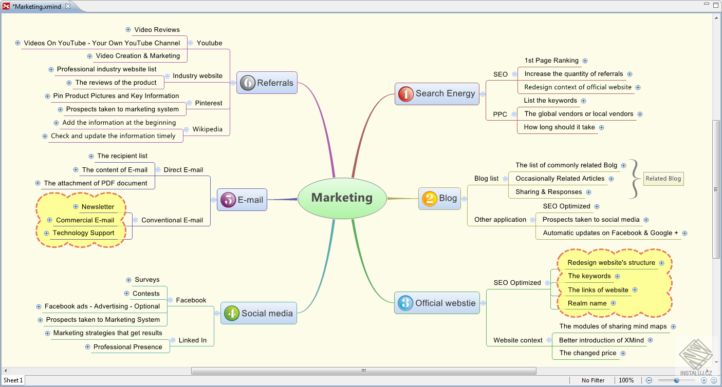Click the No Filter status indicator
This screenshot has height=387, width=722.
pos(593,380)
